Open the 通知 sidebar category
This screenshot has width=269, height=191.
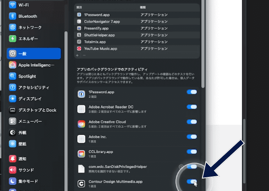click(x=22, y=159)
